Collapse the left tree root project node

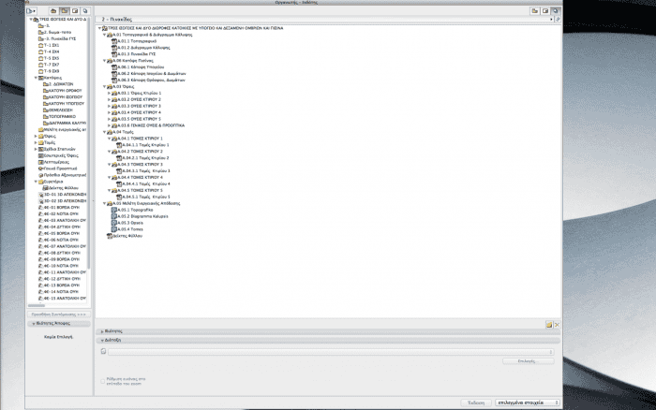(x=31, y=20)
